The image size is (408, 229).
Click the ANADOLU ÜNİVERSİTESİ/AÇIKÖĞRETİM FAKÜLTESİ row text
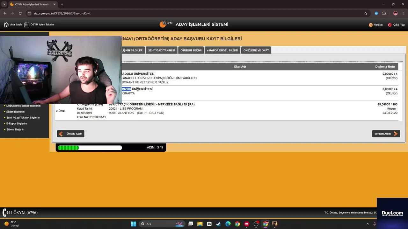[x=159, y=78]
